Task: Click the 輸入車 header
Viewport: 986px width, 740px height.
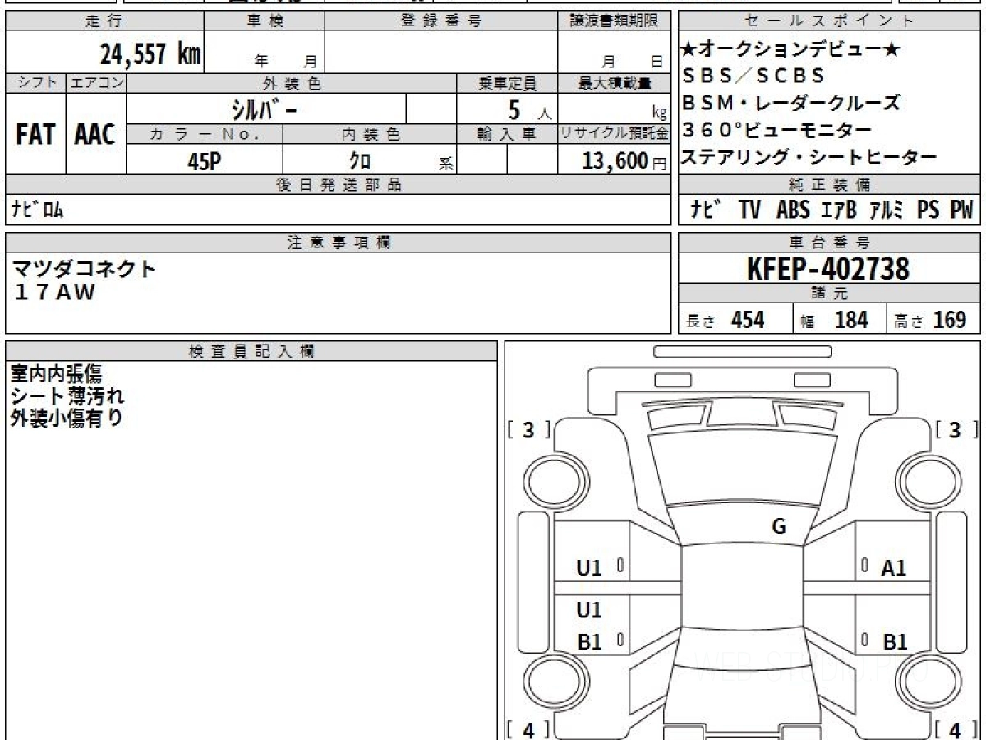Action: (507, 134)
